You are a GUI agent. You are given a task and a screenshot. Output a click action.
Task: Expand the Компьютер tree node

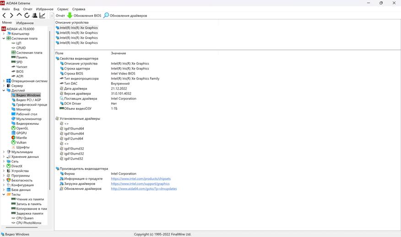[4, 33]
